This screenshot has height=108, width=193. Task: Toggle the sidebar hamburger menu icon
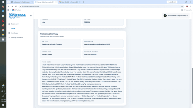click(x=31, y=16)
